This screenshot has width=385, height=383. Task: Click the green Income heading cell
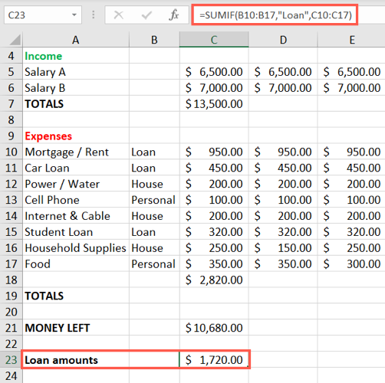(x=76, y=56)
